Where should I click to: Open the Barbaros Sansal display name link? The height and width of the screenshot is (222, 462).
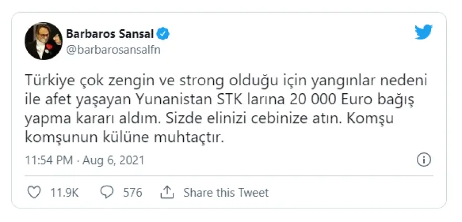click(x=110, y=35)
